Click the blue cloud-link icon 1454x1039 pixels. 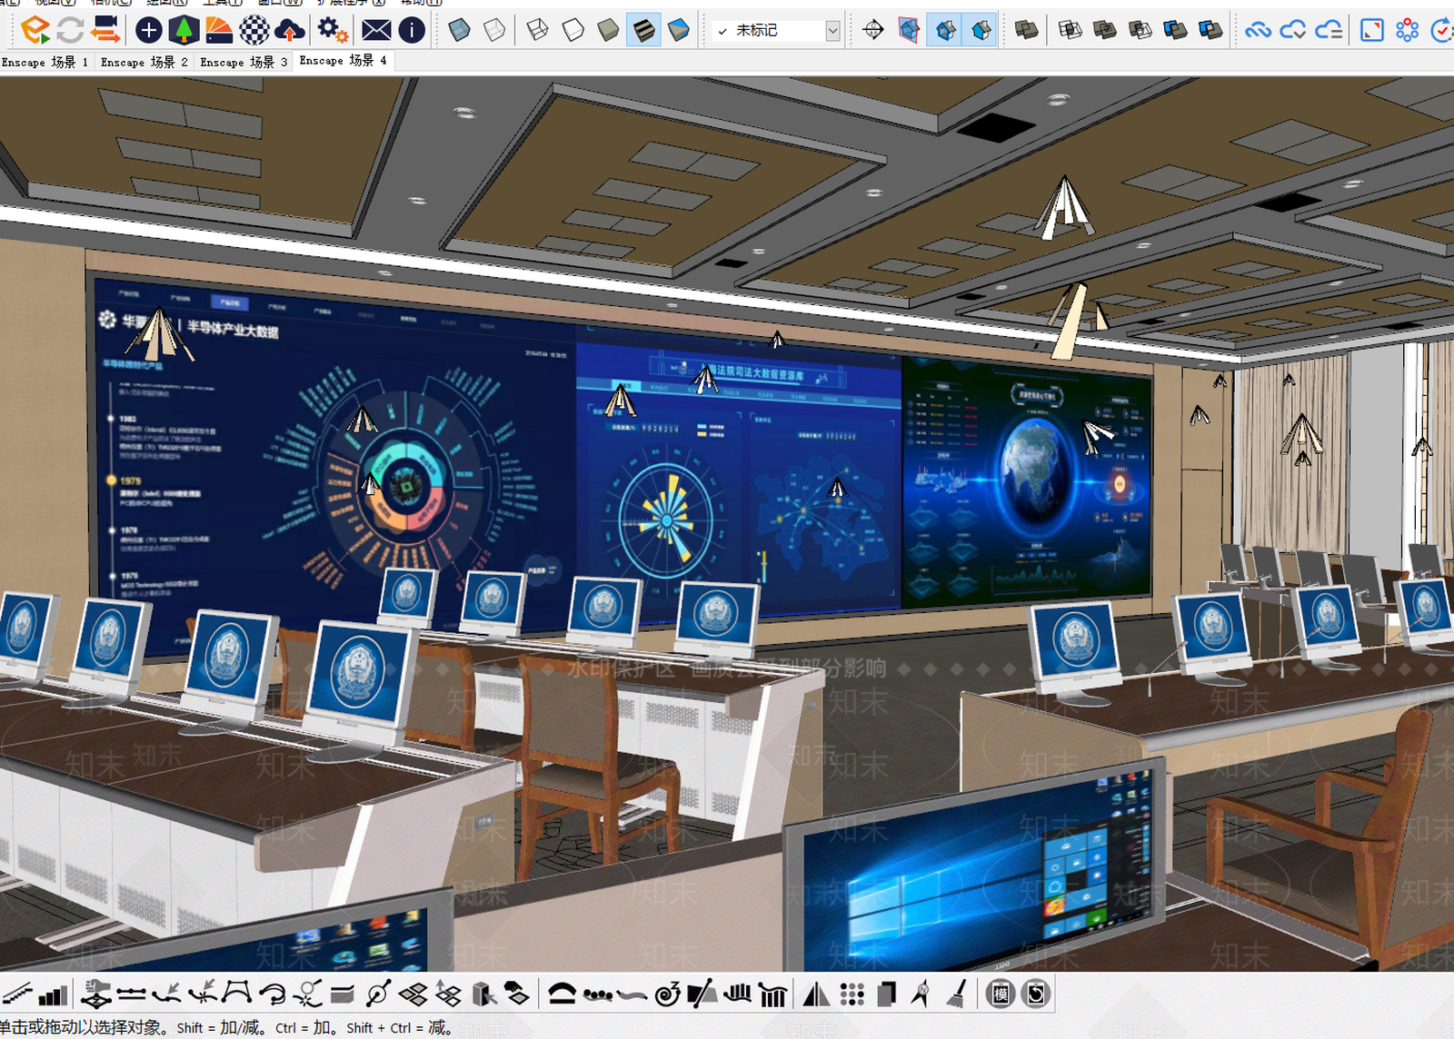pyautogui.click(x=1258, y=31)
